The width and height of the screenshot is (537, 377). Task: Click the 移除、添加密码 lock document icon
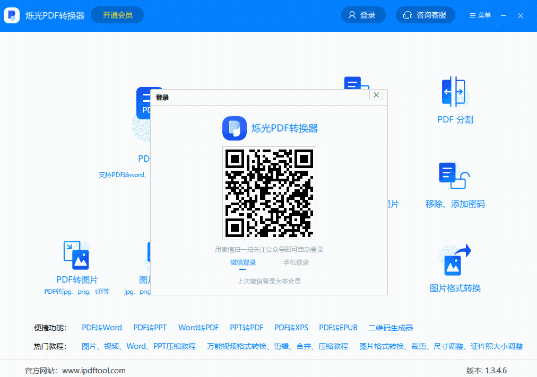(x=454, y=176)
